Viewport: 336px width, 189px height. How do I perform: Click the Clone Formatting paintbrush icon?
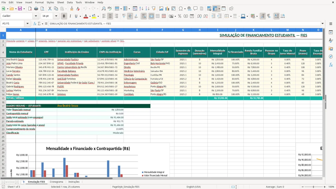click(72, 9)
